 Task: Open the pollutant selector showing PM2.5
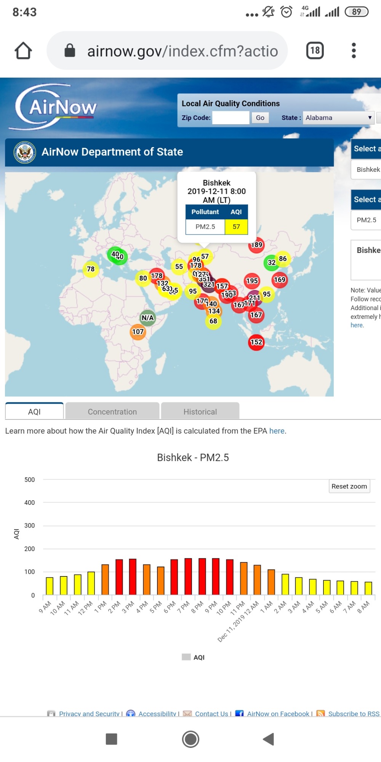pyautogui.click(x=366, y=220)
